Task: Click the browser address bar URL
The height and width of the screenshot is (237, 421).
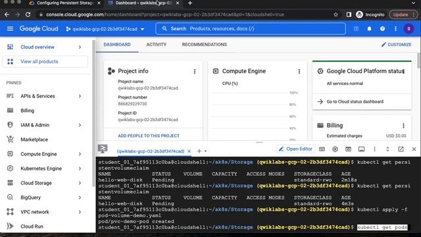Action: (x=165, y=14)
